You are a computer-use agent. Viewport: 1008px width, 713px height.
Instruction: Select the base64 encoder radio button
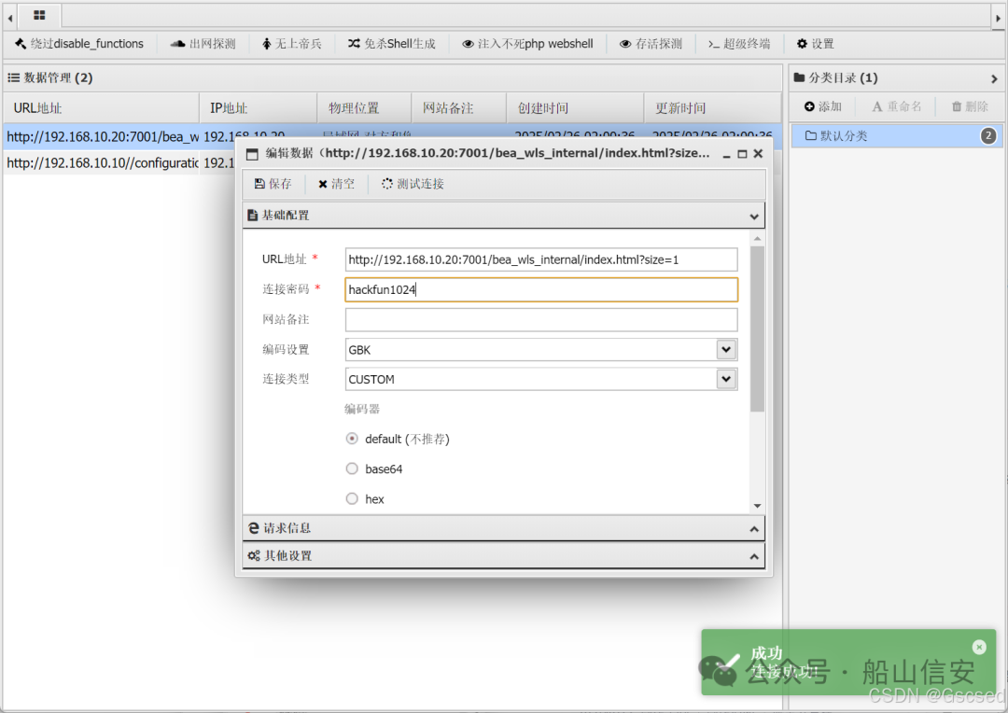[x=352, y=468]
